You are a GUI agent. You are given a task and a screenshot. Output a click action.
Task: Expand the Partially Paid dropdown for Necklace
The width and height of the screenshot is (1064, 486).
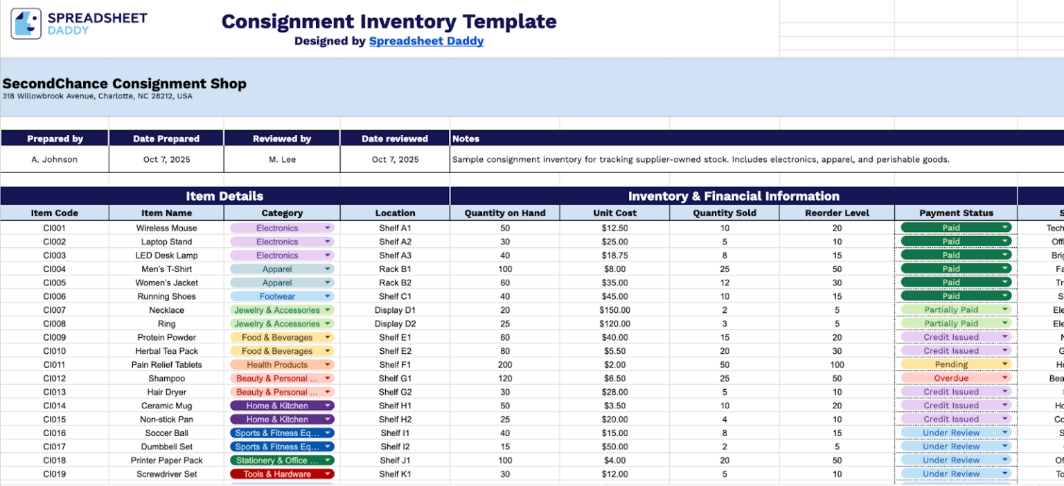pyautogui.click(x=1006, y=309)
